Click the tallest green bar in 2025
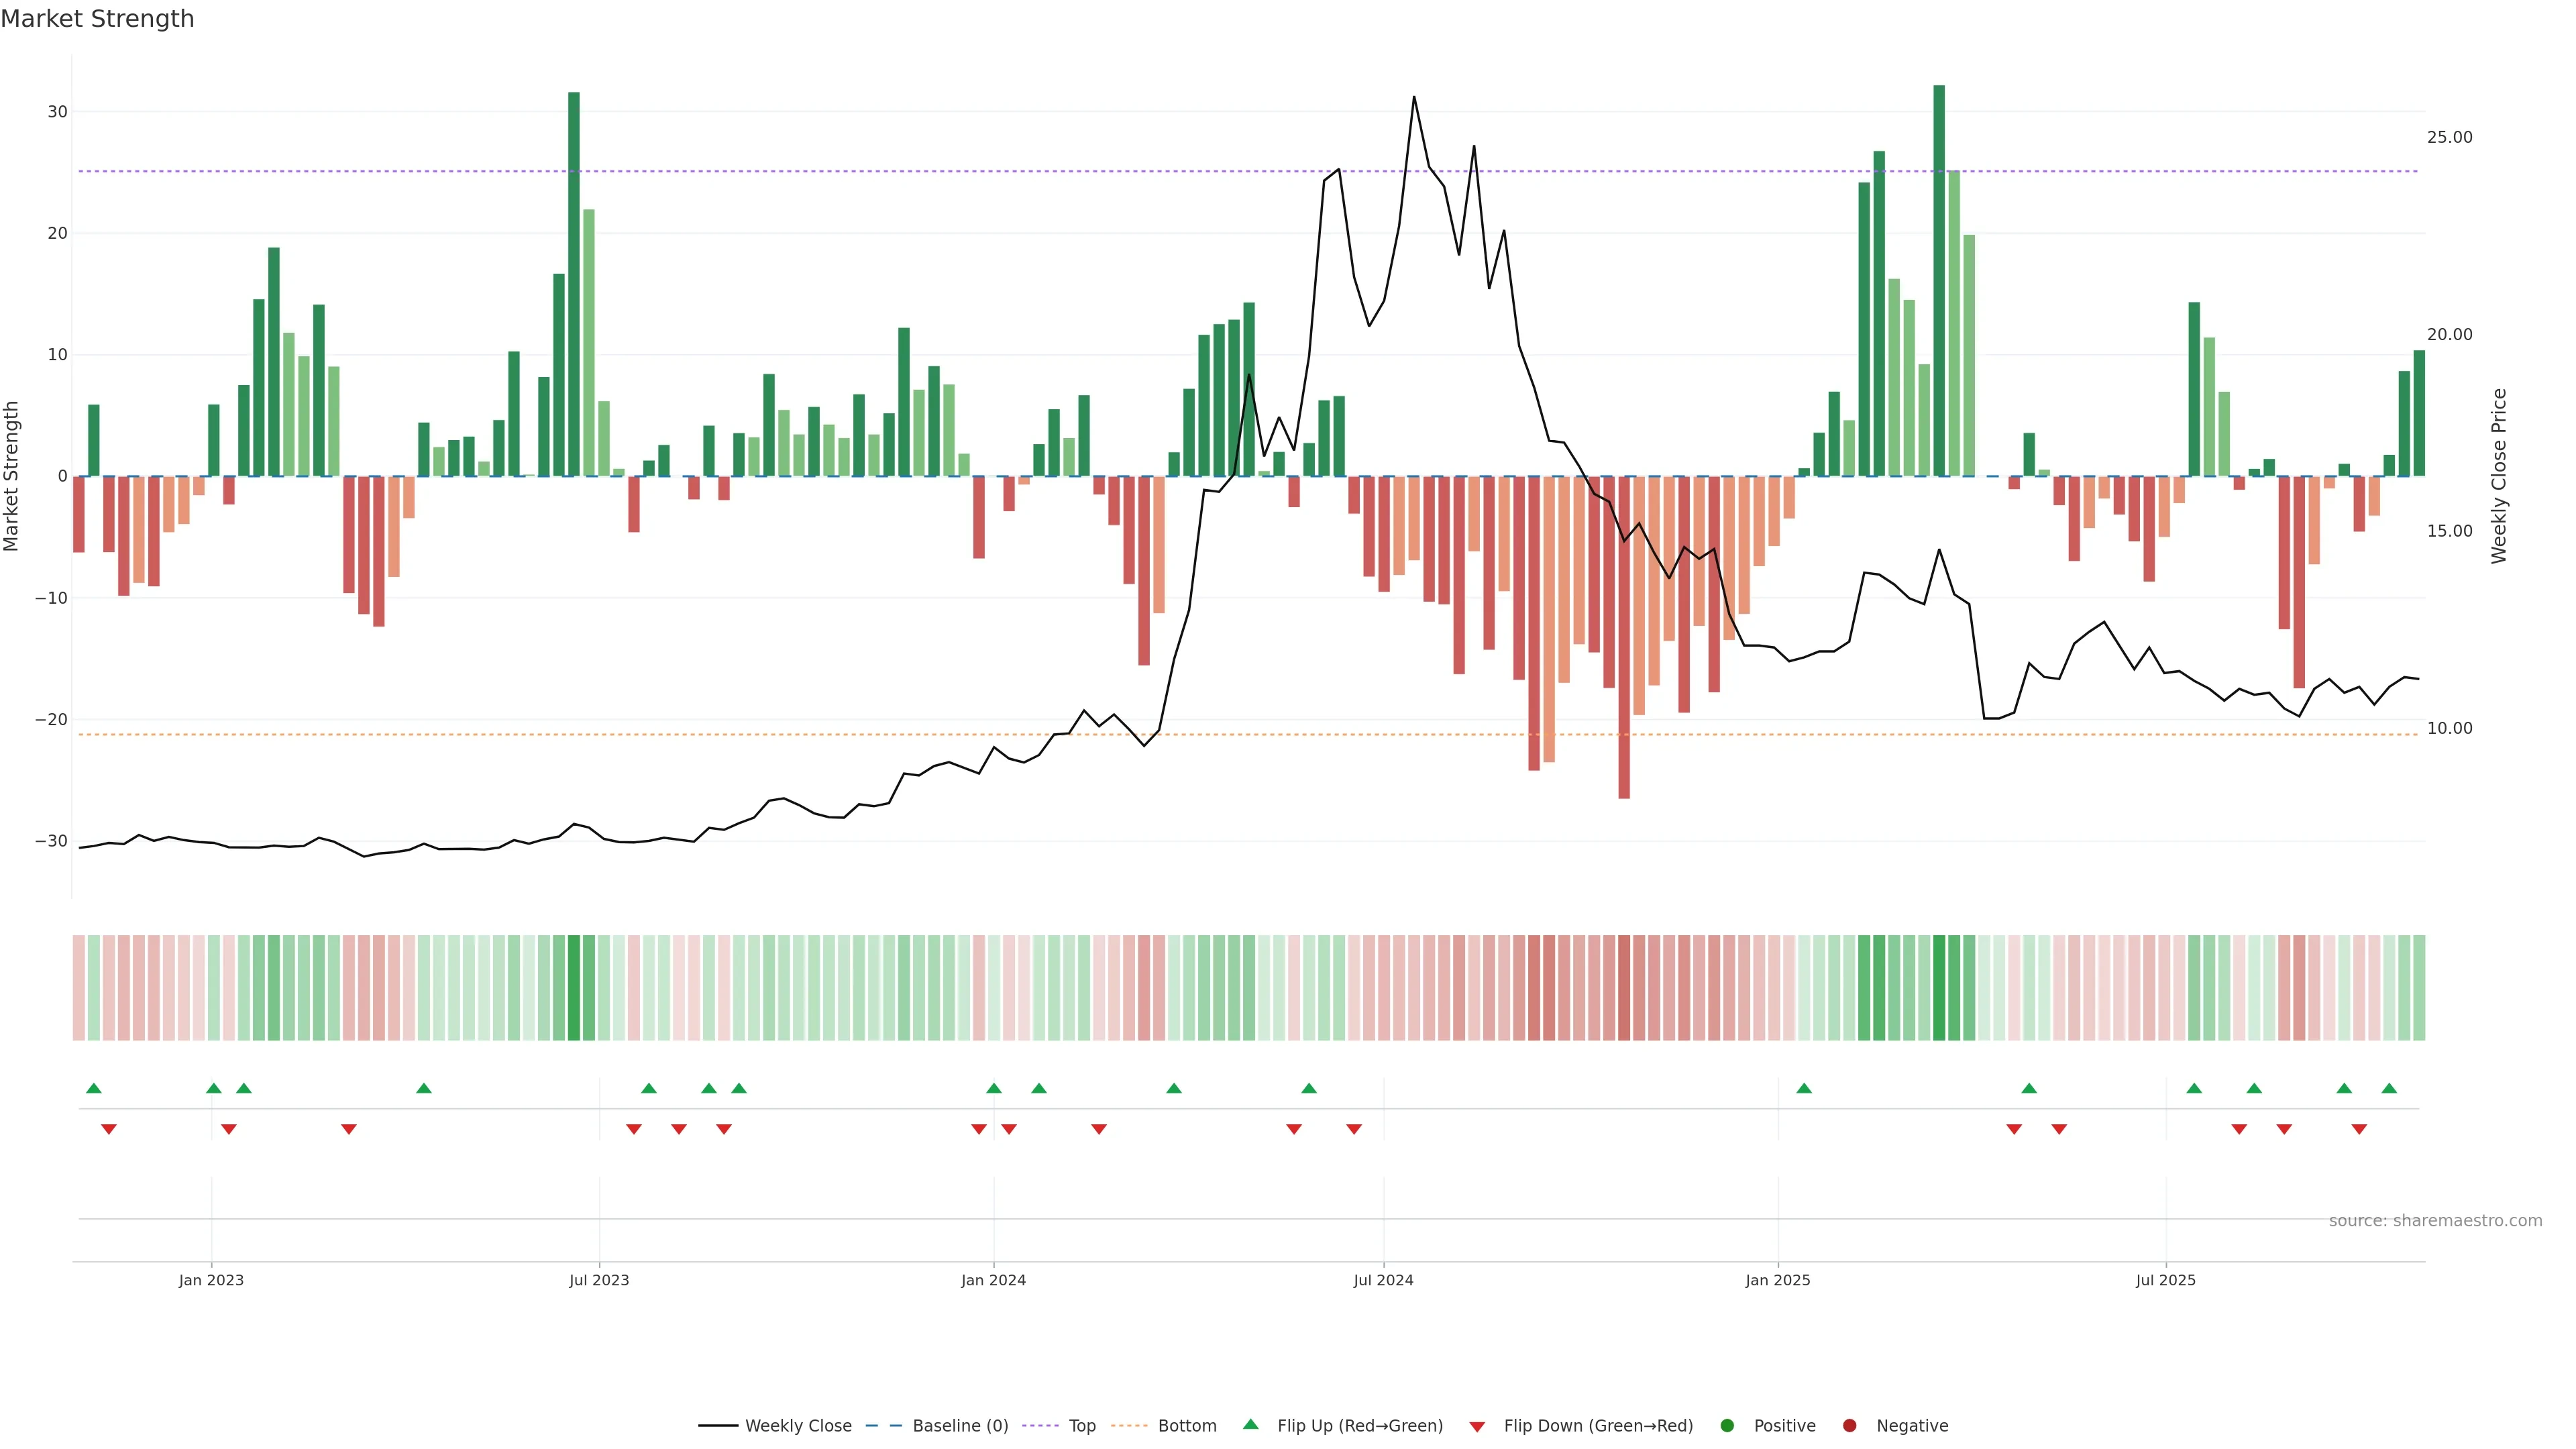Image resolution: width=2576 pixels, height=1449 pixels. point(1939,280)
